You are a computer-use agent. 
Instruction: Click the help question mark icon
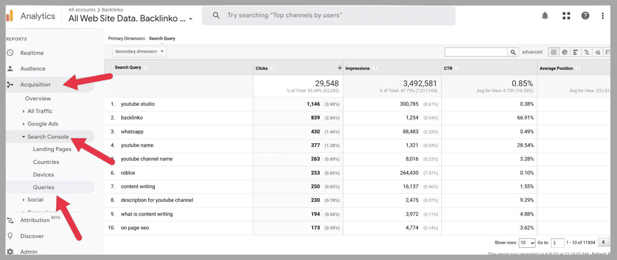(x=585, y=16)
